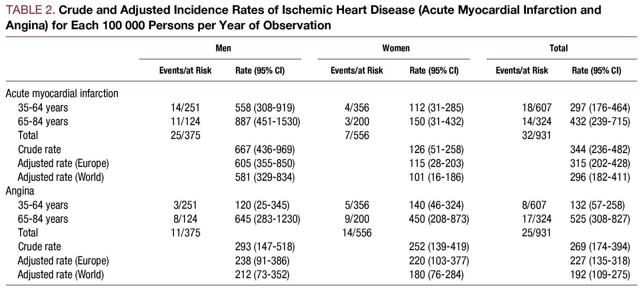Click the cell 101 (16-186)
Screen dimensions: 642x292
click(x=436, y=177)
